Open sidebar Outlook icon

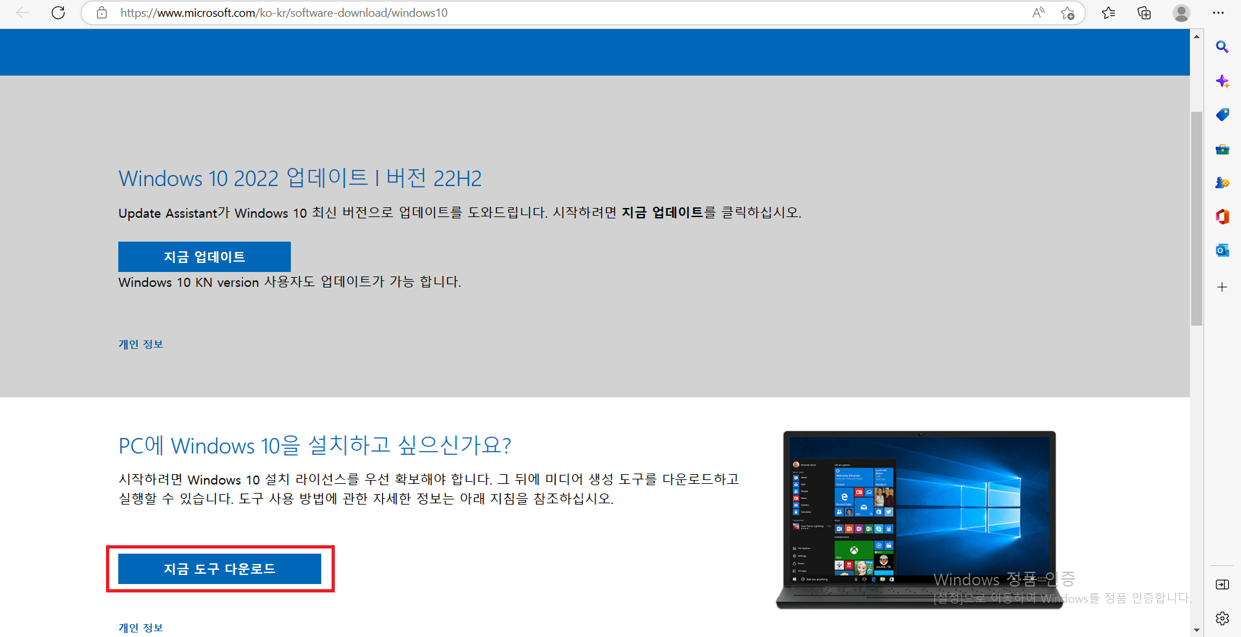(x=1222, y=250)
